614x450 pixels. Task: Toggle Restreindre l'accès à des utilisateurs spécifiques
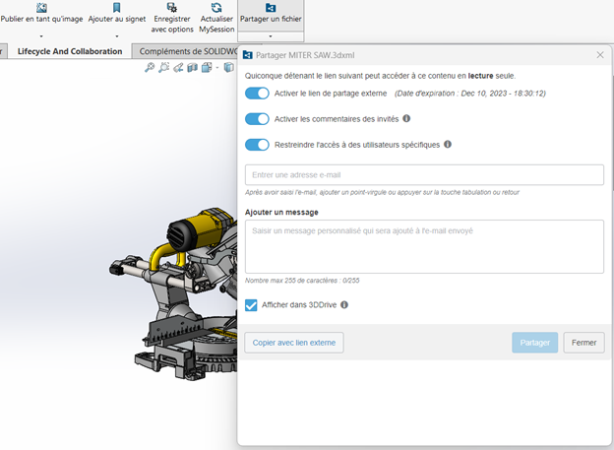point(257,145)
